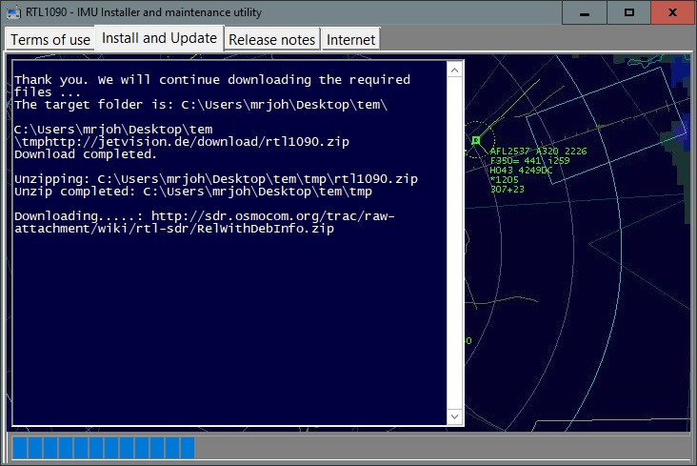
Task: Click the 'Thank you. We will continue' line
Action: [212, 80]
